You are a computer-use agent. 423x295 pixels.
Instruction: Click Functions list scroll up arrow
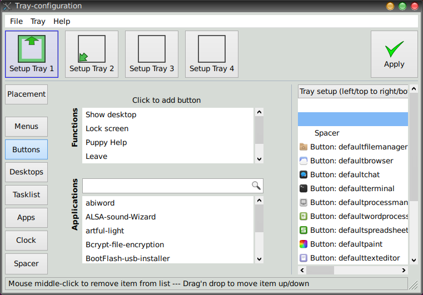coord(259,112)
